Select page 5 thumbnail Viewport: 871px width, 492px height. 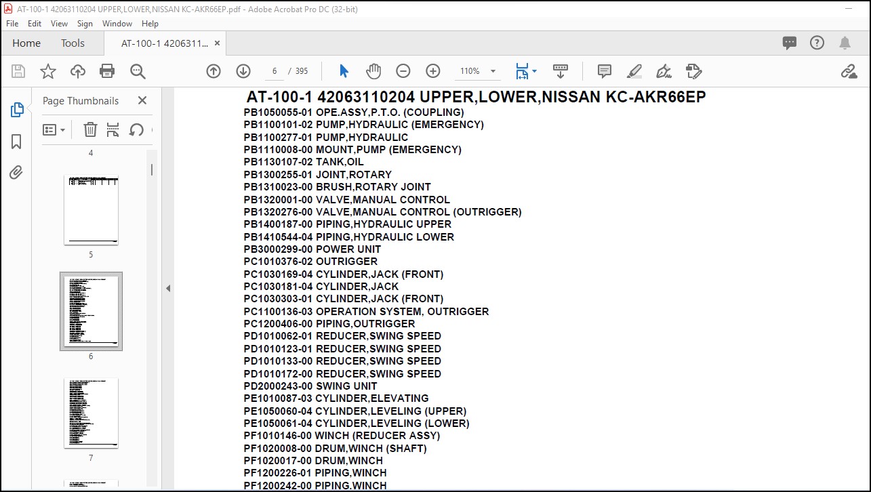91,210
